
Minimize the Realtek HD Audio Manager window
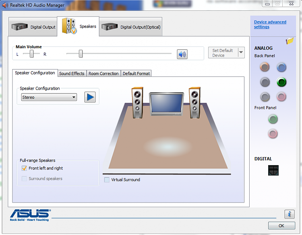coord(267,4)
